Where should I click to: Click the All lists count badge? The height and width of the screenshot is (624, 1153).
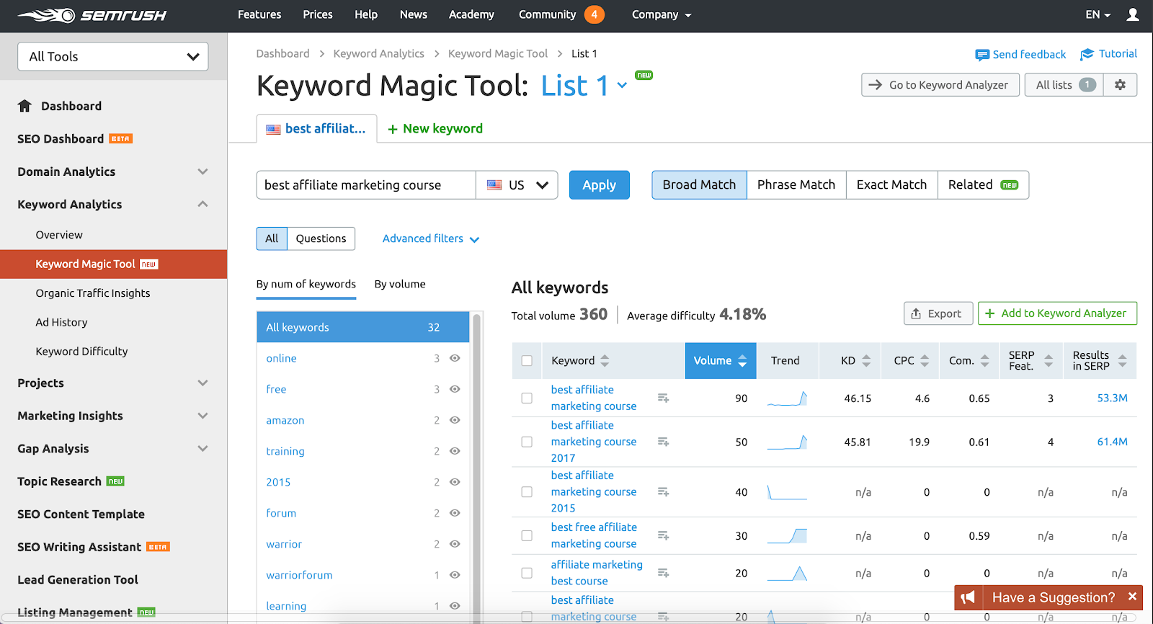coord(1087,85)
